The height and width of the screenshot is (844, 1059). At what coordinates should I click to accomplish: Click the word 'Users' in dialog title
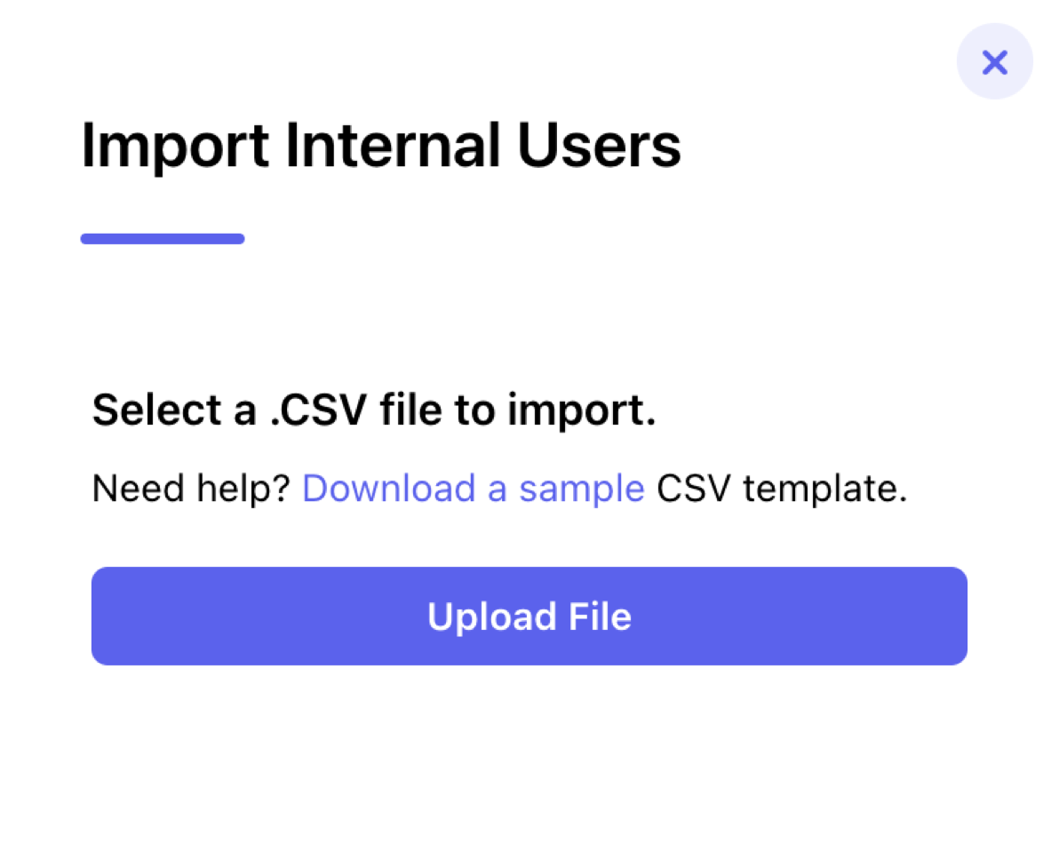[599, 145]
